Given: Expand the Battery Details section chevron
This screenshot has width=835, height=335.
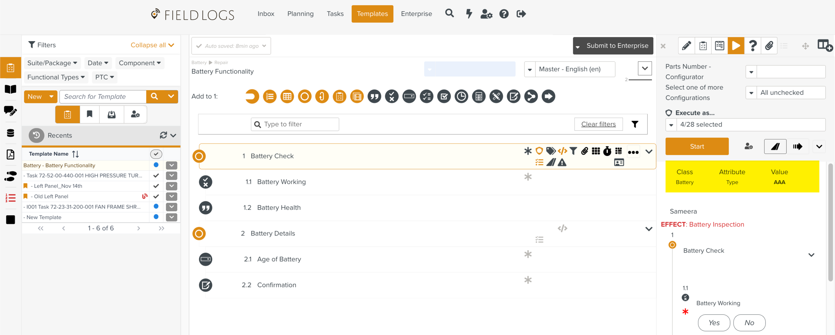Looking at the screenshot, I should pos(649,229).
